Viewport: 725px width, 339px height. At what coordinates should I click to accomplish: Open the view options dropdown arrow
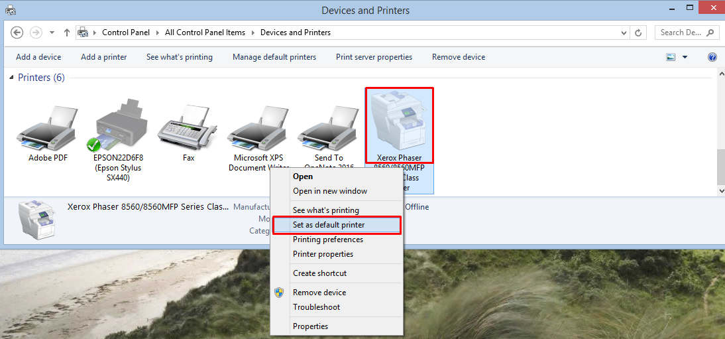click(x=685, y=57)
